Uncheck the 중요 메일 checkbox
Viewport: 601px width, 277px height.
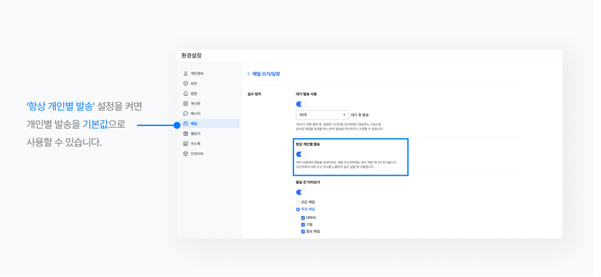(303, 231)
